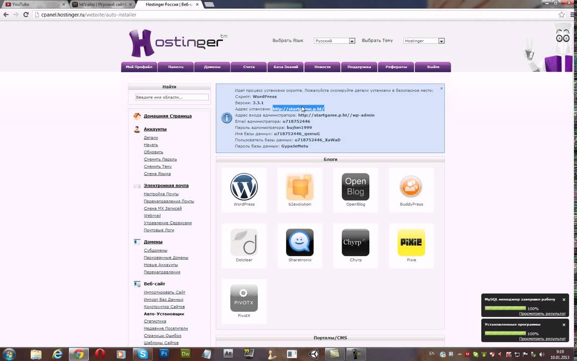Open the Парковочные Домены link
This screenshot has width=577, height=361.
pos(166,257)
